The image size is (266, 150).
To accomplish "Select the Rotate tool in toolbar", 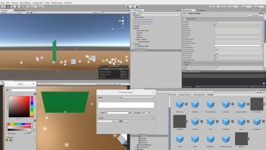I will 12,7.
